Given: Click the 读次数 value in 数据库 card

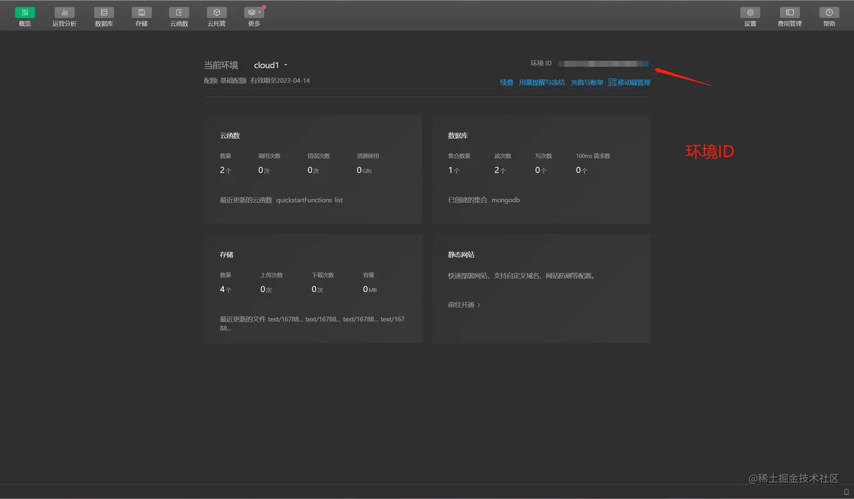Looking at the screenshot, I should pyautogui.click(x=500, y=170).
